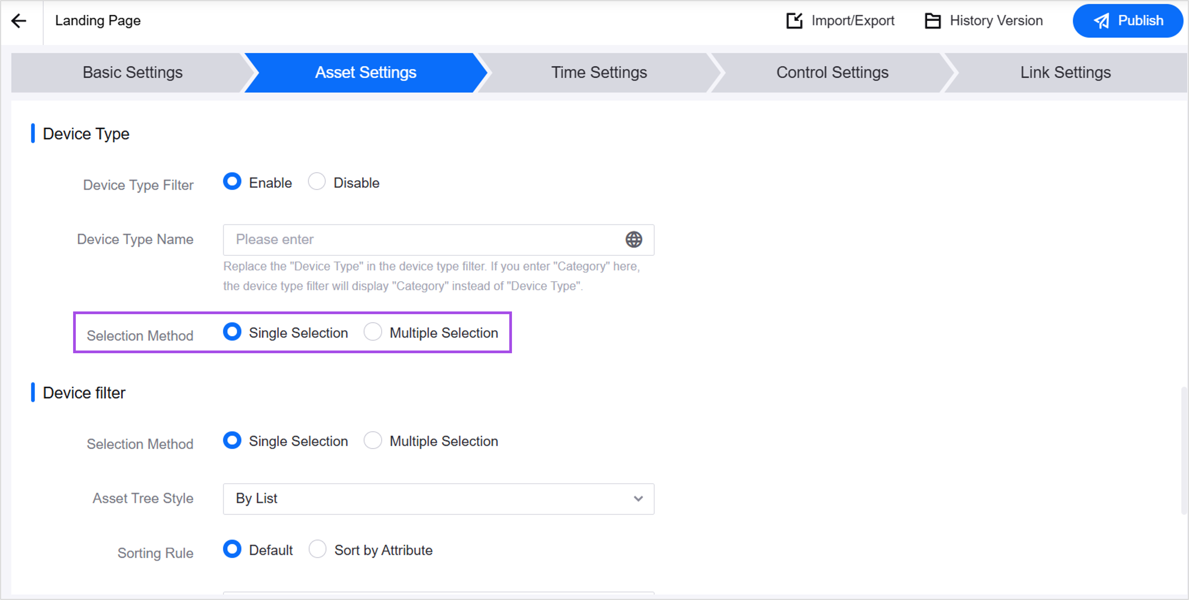Click the paper plane icon on Publish
Viewport: 1189px width, 600px height.
point(1101,21)
